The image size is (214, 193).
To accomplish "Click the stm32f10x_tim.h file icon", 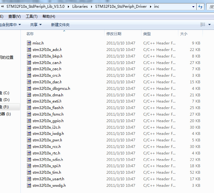I will (x=29, y=172).
